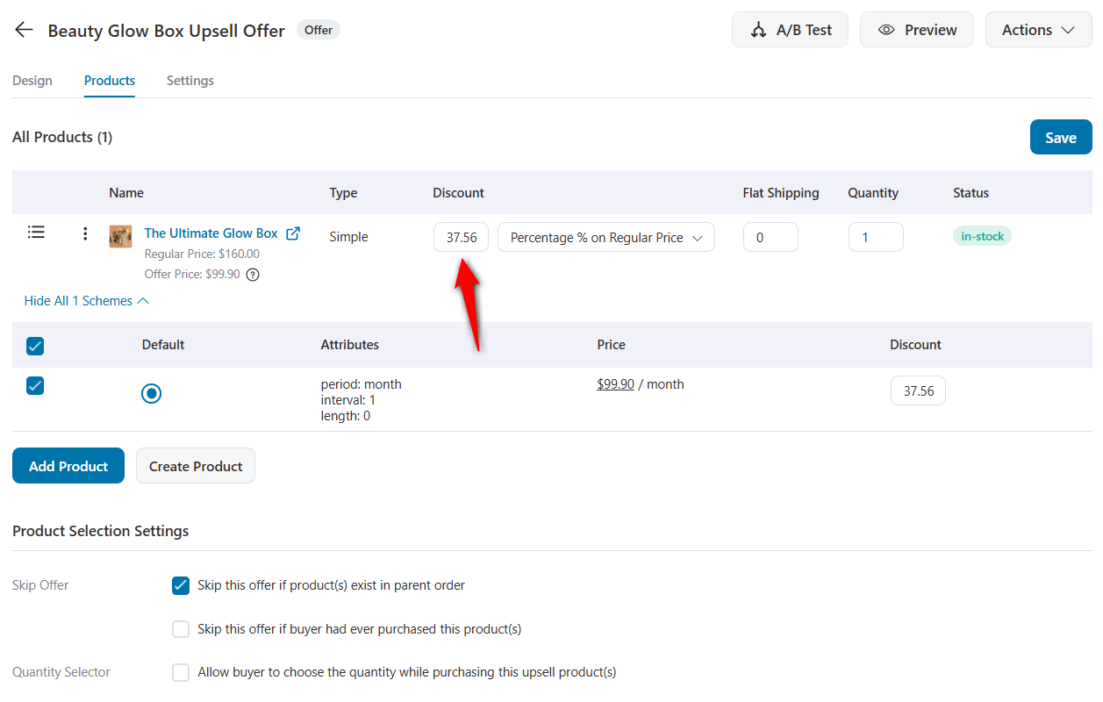This screenshot has width=1103, height=702.
Task: Switch to the Design tab
Action: (x=32, y=80)
